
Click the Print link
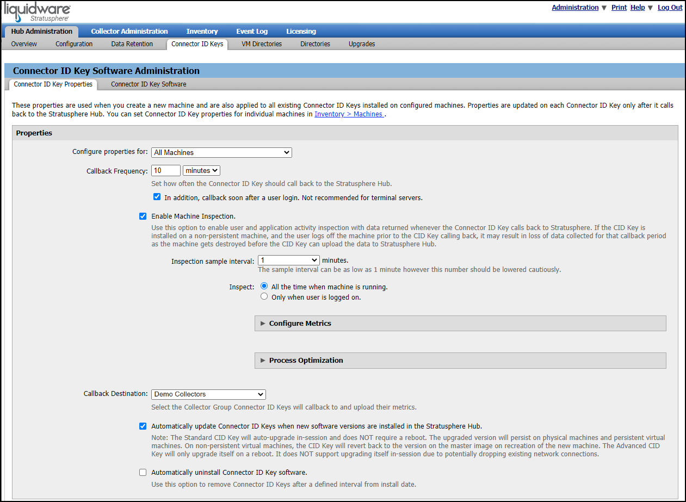coord(619,8)
